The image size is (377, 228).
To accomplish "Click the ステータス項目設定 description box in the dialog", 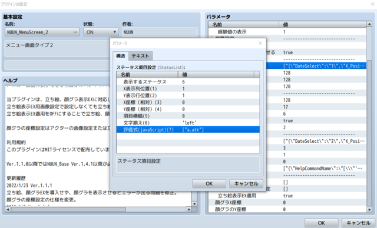I will coord(188,164).
